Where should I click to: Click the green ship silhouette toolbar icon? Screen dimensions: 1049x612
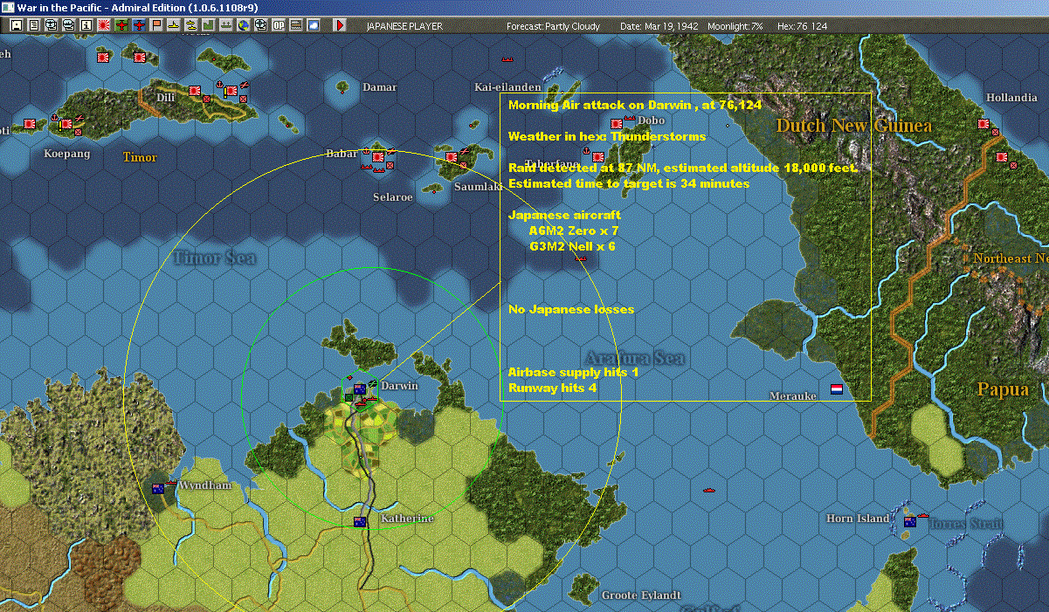(x=225, y=25)
